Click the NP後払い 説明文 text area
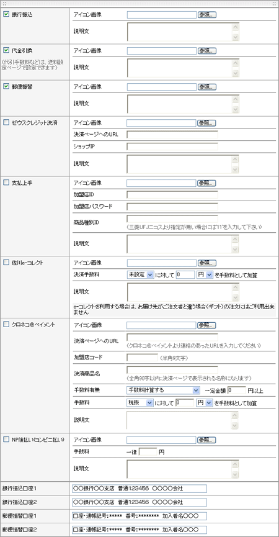The image size is (279, 537). click(x=183, y=469)
